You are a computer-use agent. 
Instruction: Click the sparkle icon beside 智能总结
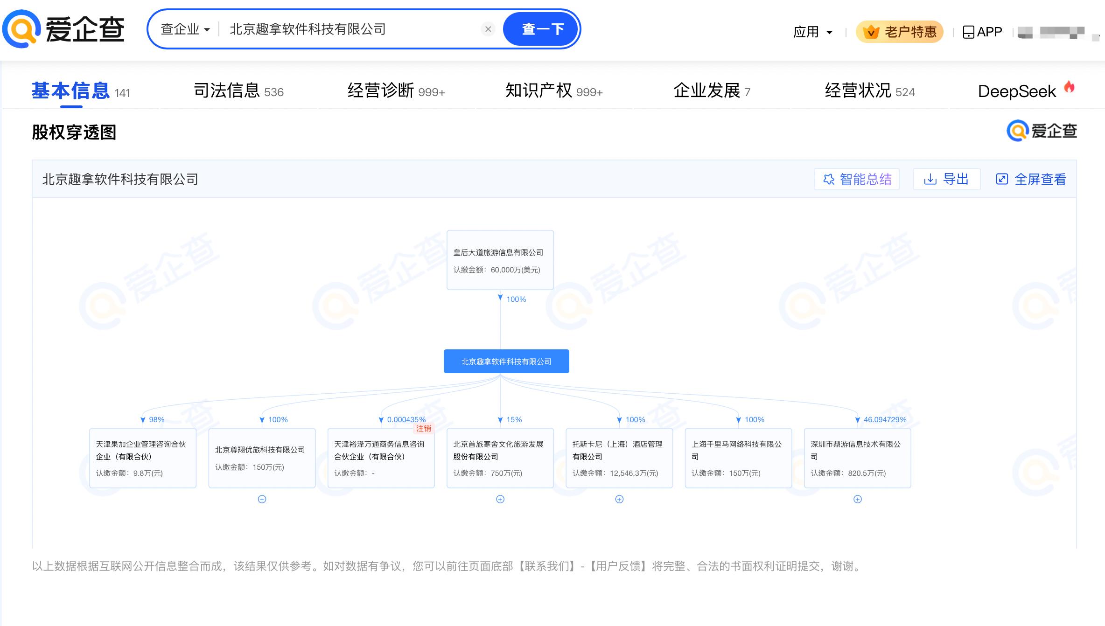click(x=829, y=179)
